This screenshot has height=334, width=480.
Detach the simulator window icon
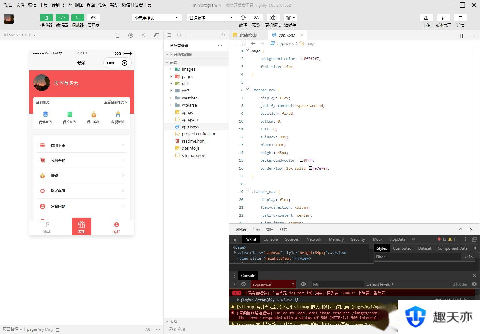coord(157,35)
